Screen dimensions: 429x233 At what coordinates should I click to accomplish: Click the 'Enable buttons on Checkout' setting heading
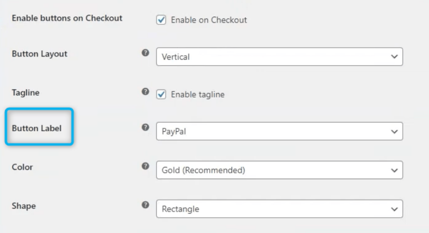coord(67,18)
